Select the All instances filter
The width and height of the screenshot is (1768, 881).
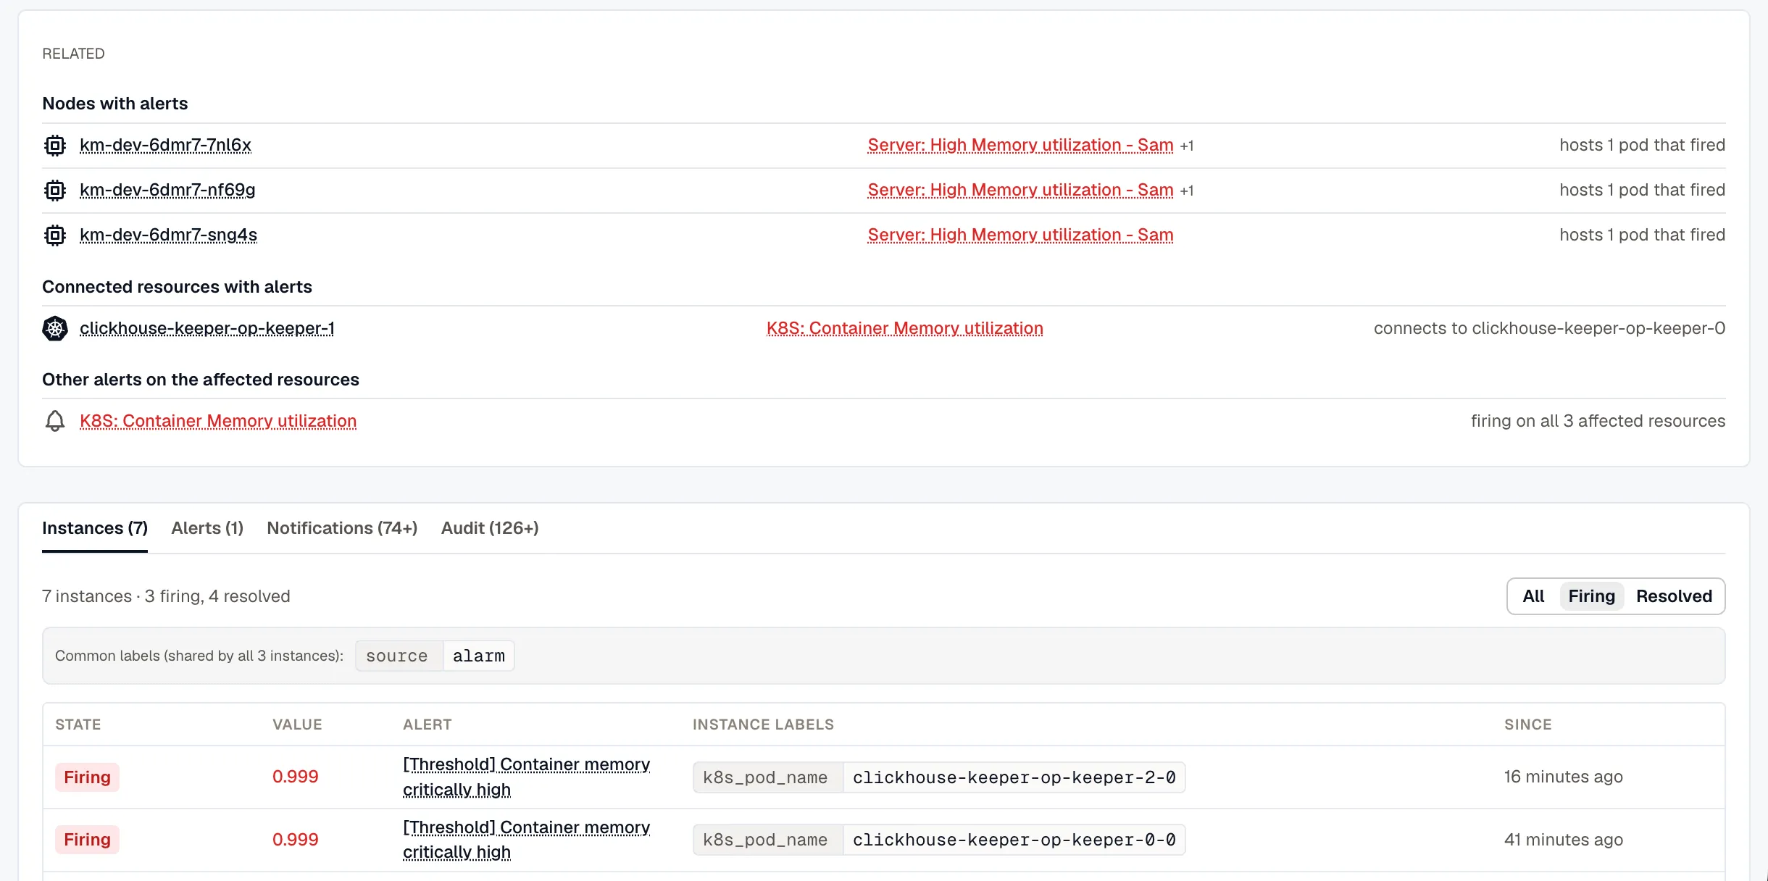[1533, 596]
